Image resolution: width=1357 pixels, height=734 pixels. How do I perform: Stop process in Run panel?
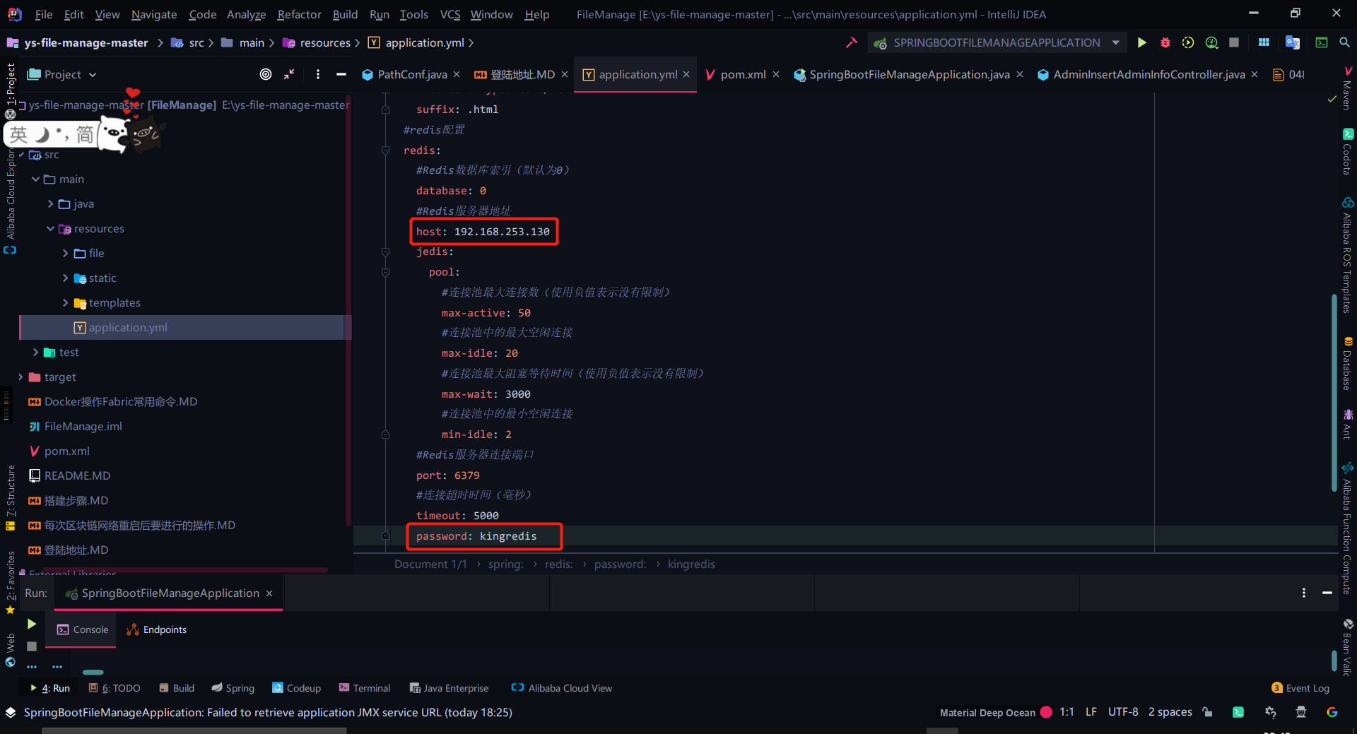[32, 646]
